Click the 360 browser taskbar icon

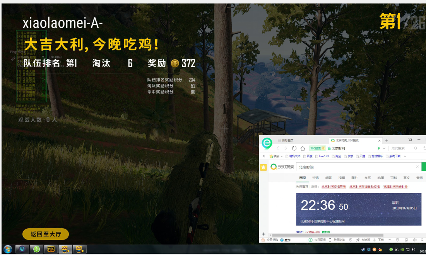pyautogui.click(x=36, y=249)
